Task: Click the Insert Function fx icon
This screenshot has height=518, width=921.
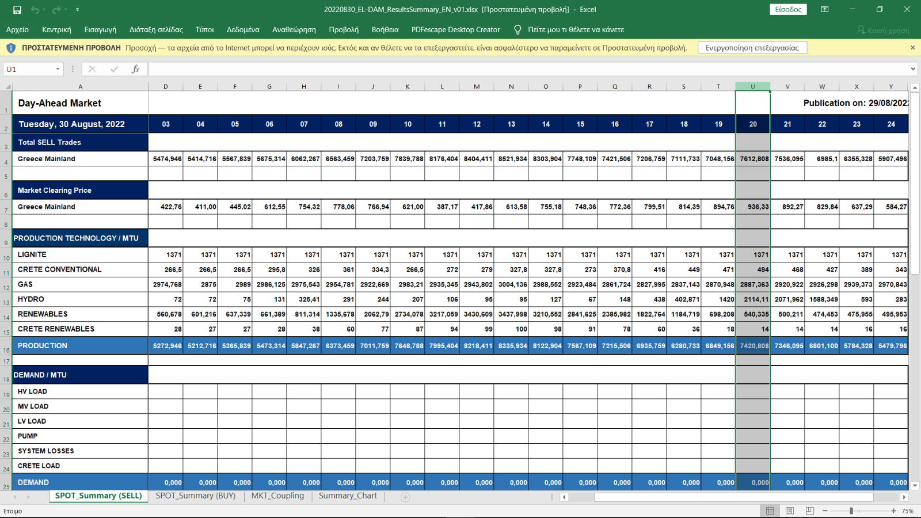Action: 135,69
